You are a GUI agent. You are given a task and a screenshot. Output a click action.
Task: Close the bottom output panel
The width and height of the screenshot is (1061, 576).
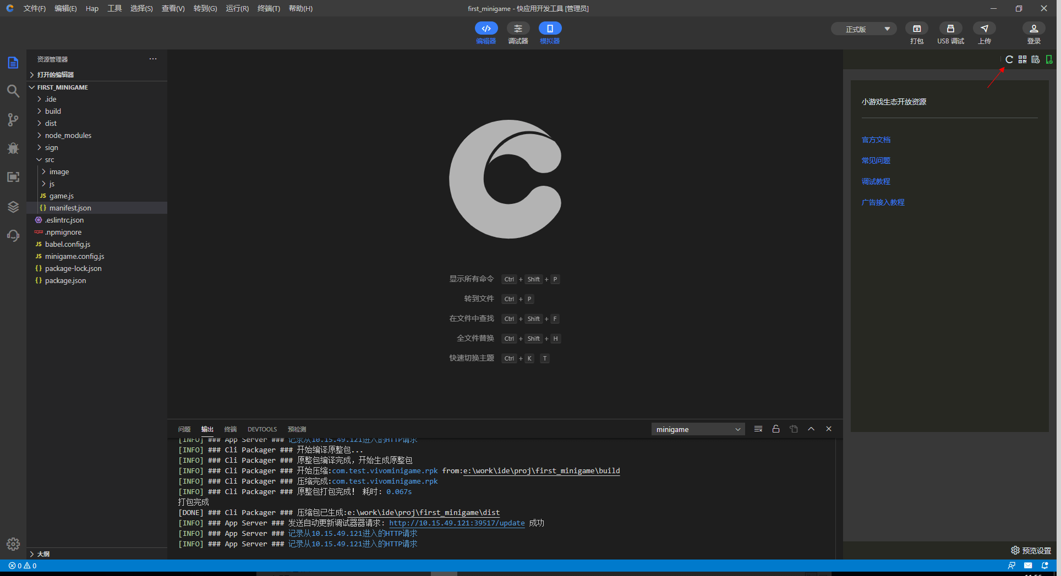point(829,429)
